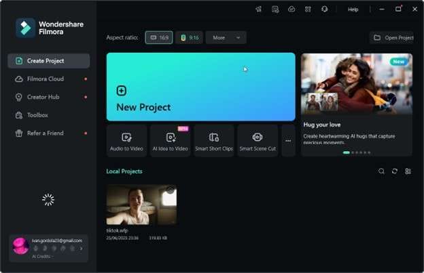424x273 pixels.
Task: Open the Hug your love promo image
Action: click(357, 84)
